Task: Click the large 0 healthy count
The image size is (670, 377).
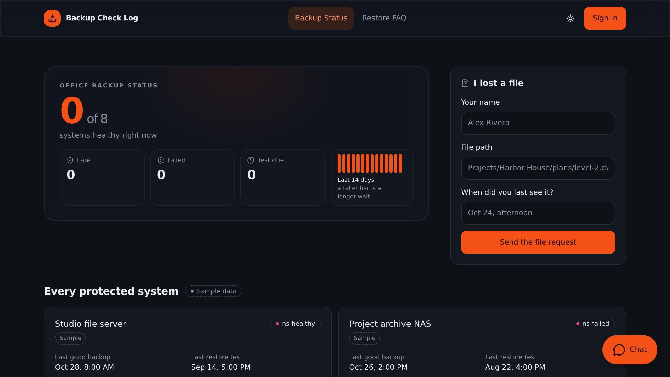Action: tap(72, 110)
